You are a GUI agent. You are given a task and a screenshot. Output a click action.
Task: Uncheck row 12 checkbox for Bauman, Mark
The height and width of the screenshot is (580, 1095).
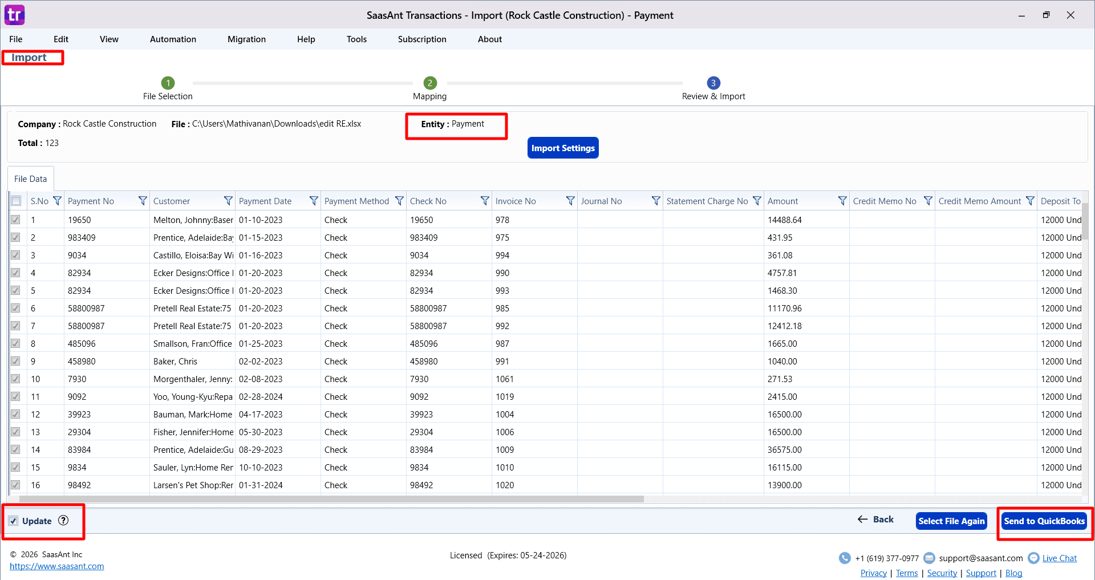tap(15, 414)
